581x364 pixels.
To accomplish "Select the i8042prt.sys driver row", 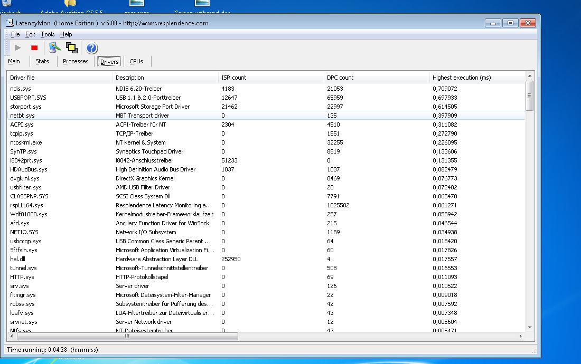I will [266, 160].
